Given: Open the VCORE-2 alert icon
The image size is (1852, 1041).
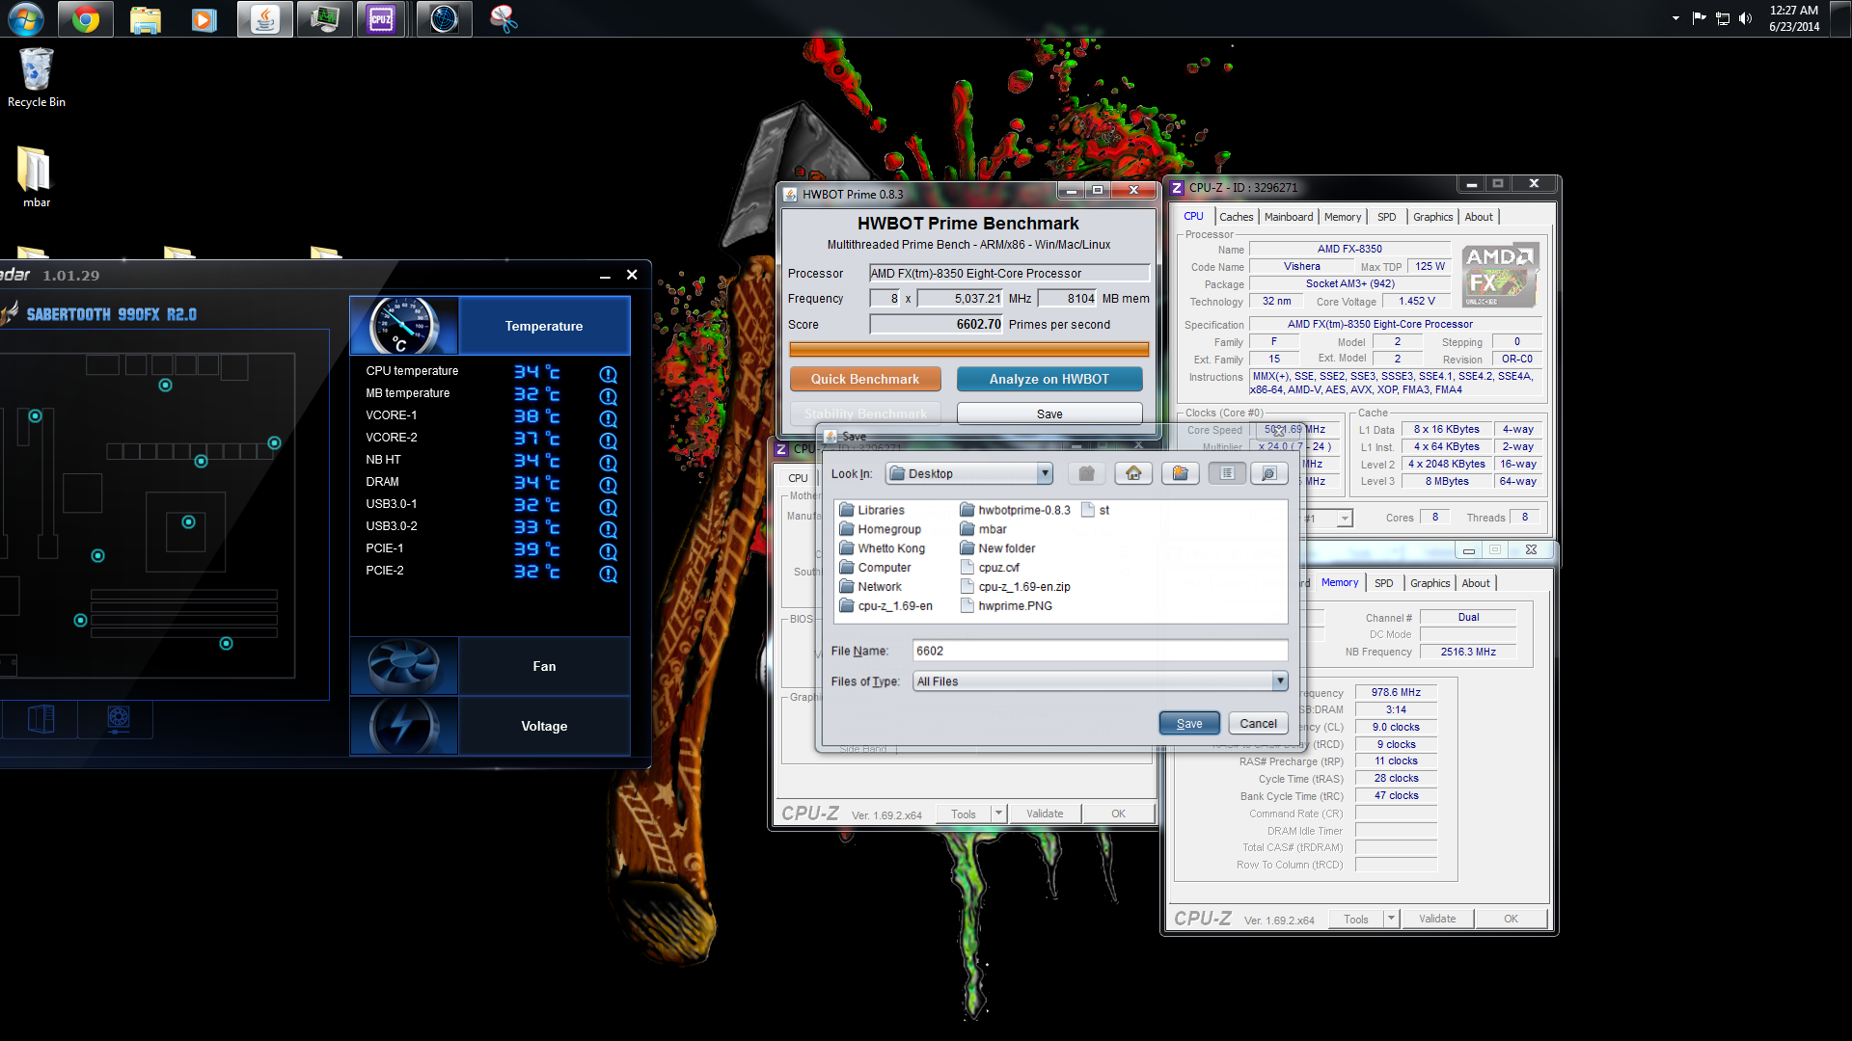Looking at the screenshot, I should point(609,440).
